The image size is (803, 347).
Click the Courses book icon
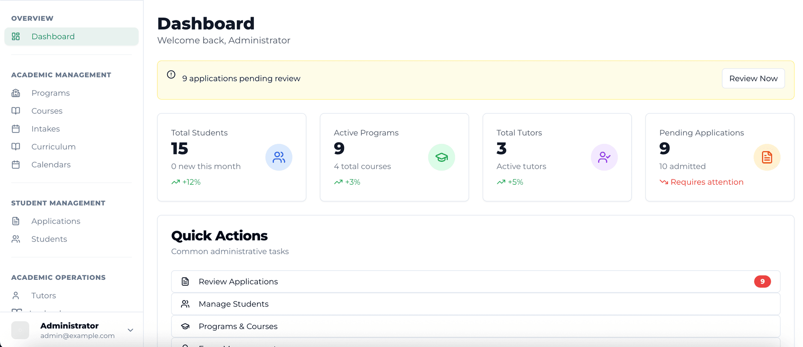[x=16, y=111]
